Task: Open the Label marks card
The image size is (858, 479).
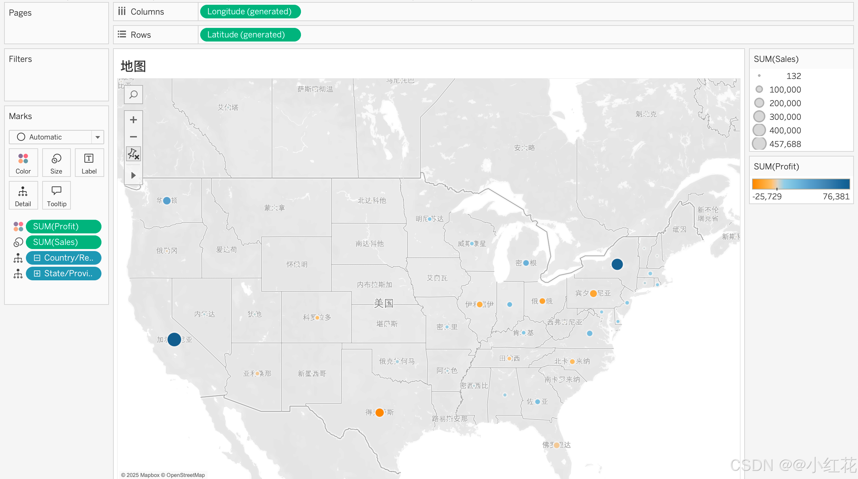Action: (89, 163)
